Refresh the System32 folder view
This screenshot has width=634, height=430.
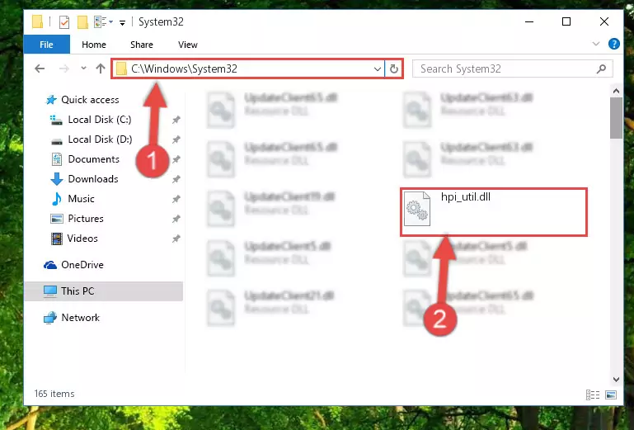(x=394, y=69)
